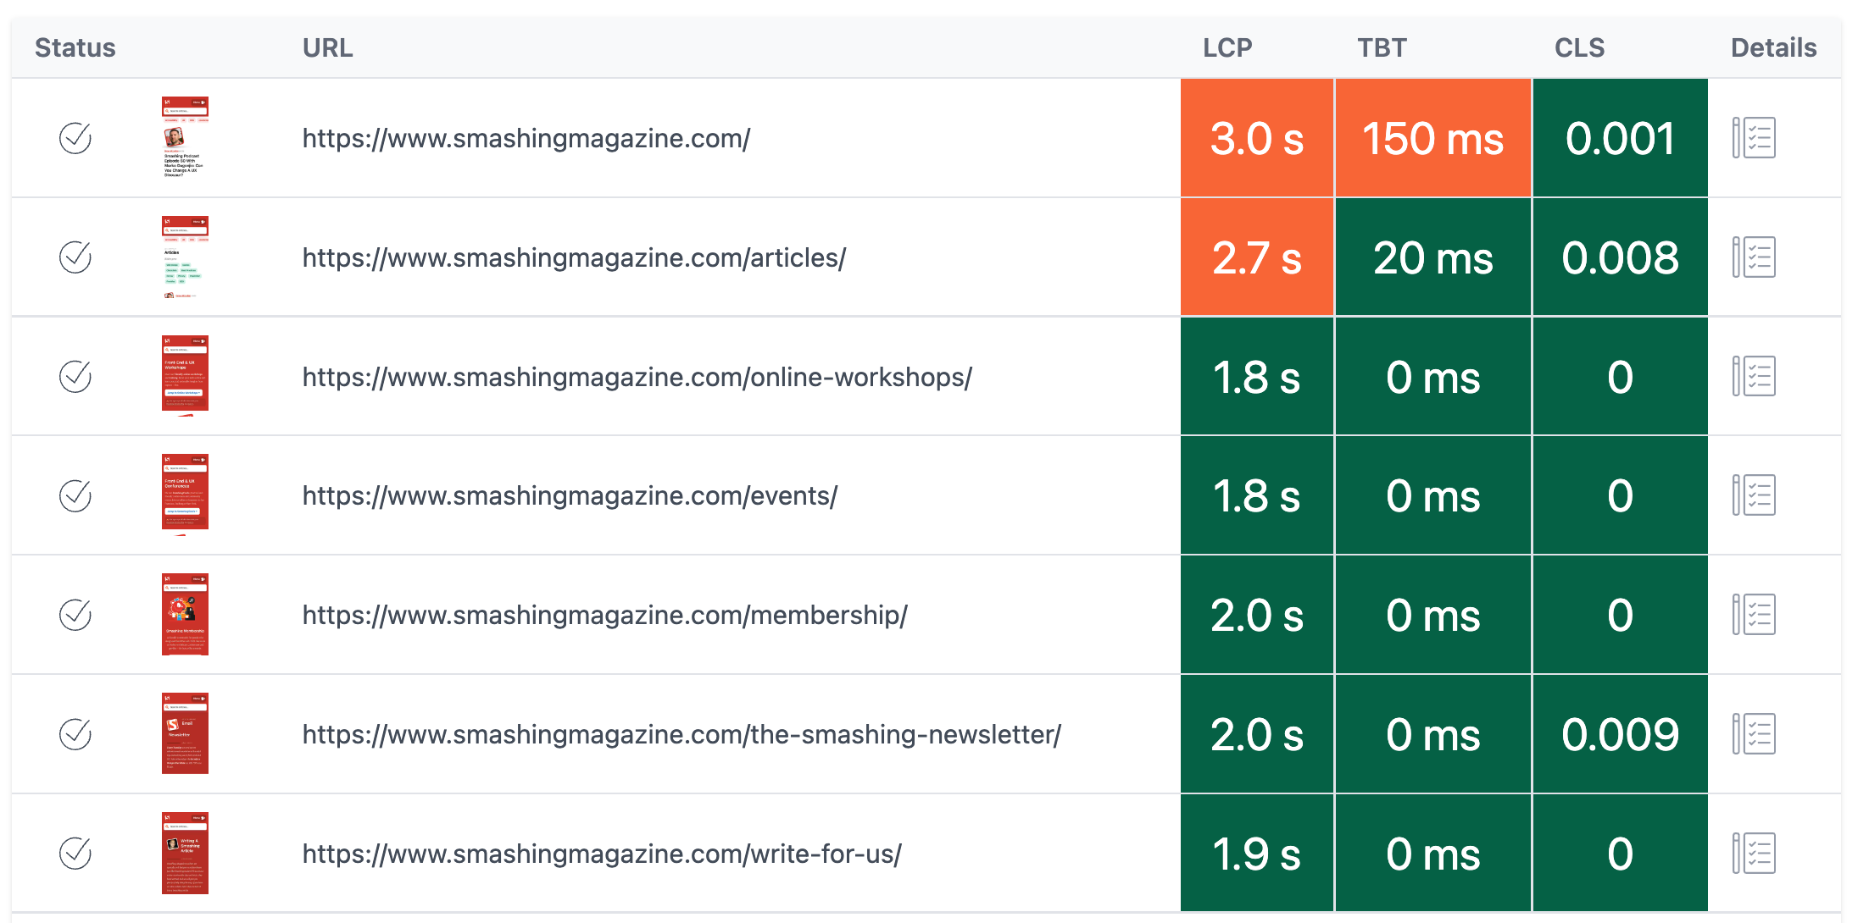Toggle the status check for the /membership/ row
The image size is (1858, 923).
tap(75, 615)
